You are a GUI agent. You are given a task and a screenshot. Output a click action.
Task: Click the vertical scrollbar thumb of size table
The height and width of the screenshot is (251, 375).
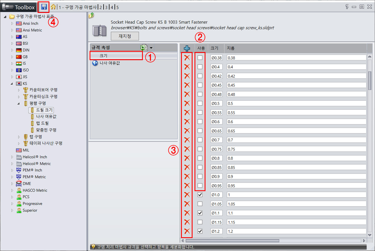pyautogui.click(x=370, y=81)
